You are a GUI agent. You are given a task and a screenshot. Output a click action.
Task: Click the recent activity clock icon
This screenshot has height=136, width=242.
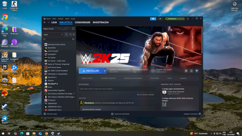[70, 34]
